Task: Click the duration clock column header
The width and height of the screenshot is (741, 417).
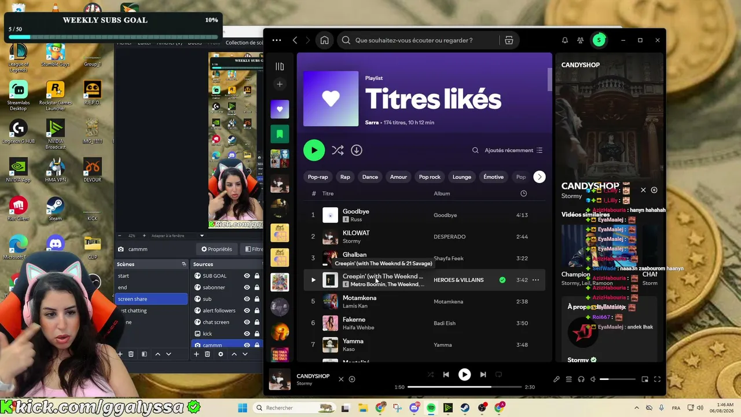Action: pyautogui.click(x=523, y=193)
